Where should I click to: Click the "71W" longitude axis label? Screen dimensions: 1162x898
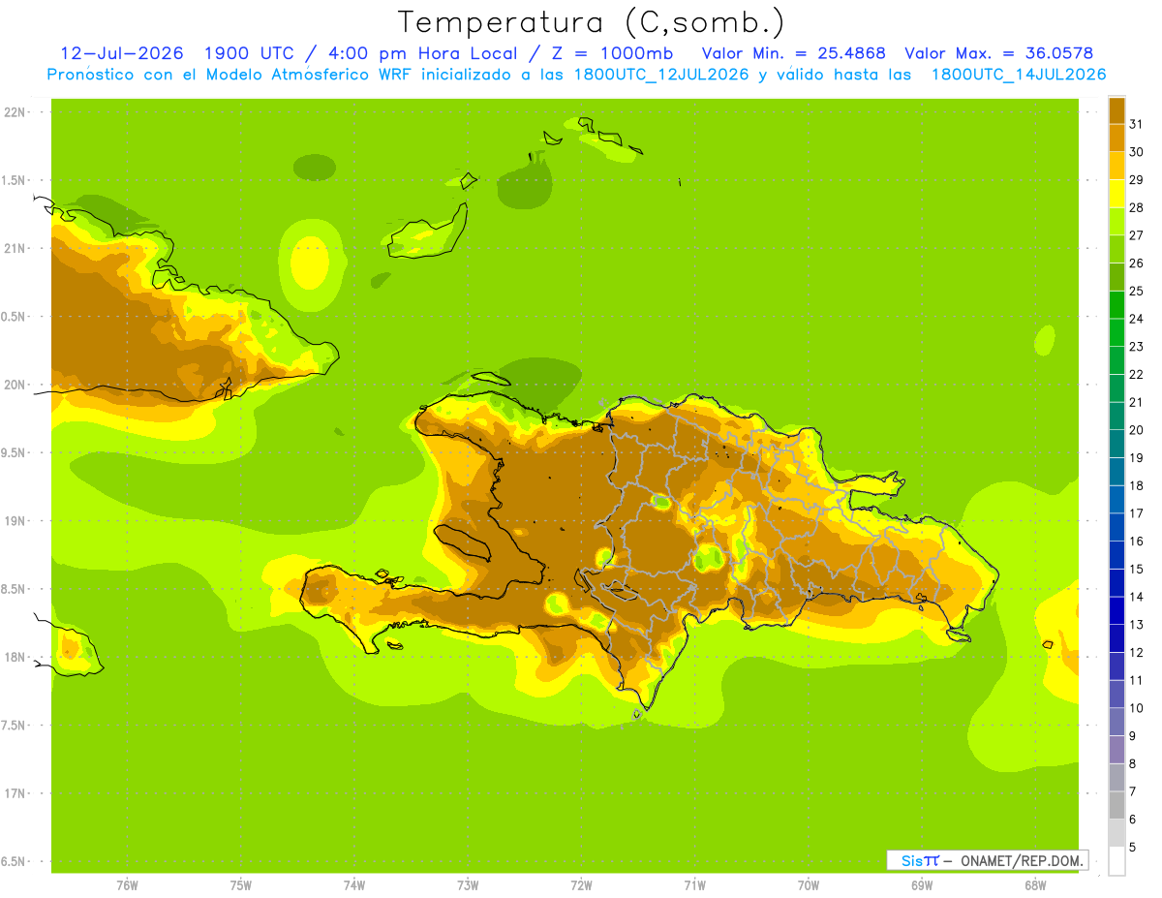click(694, 885)
